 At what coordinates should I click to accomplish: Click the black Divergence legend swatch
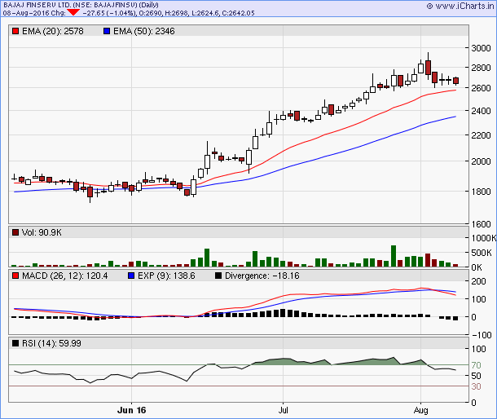pos(218,276)
